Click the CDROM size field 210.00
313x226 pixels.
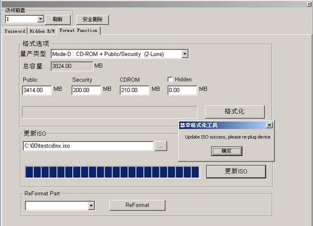(134, 90)
